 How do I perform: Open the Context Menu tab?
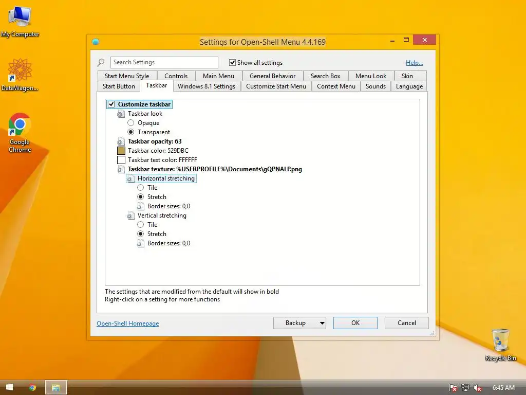336,86
